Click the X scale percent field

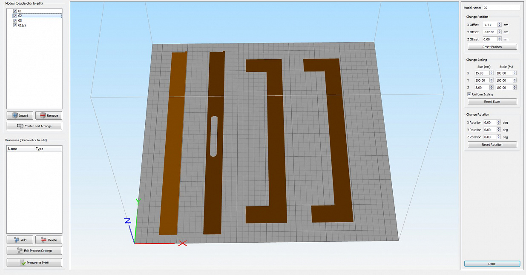tap(504, 73)
